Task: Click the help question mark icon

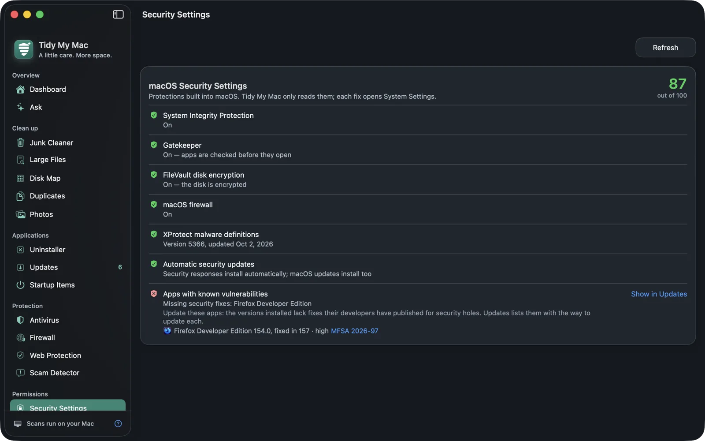Action: point(118,424)
